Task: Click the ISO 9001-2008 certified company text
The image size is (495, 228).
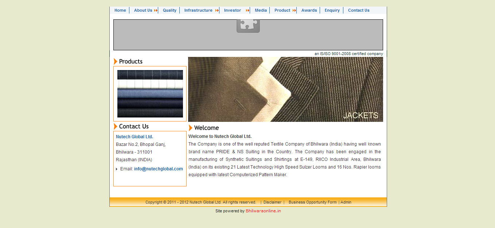Action: coord(349,54)
